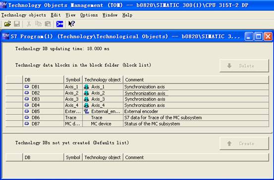Click the Cut scissors toolbar icon
274x180 pixels.
(29, 24)
